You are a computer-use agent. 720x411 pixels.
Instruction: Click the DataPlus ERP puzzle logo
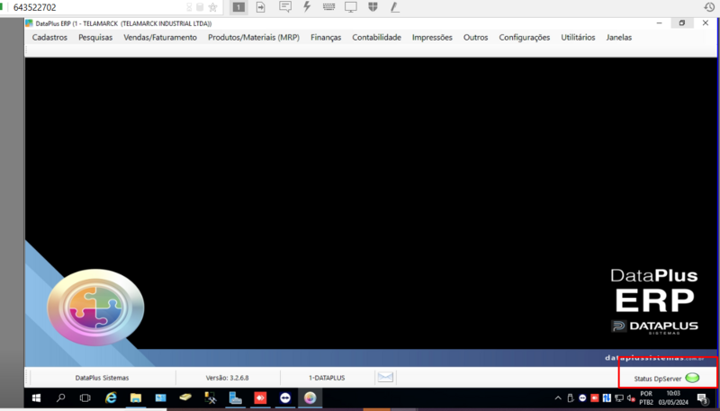95,308
